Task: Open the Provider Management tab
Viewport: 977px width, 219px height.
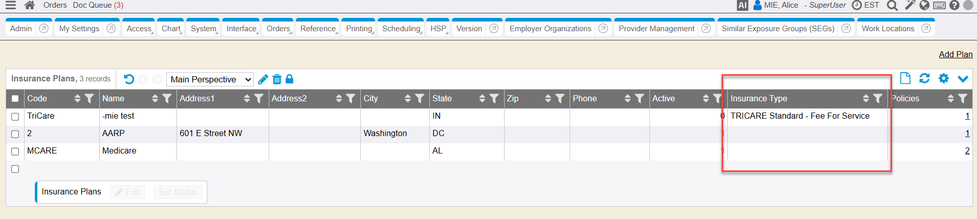Action: pos(656,29)
